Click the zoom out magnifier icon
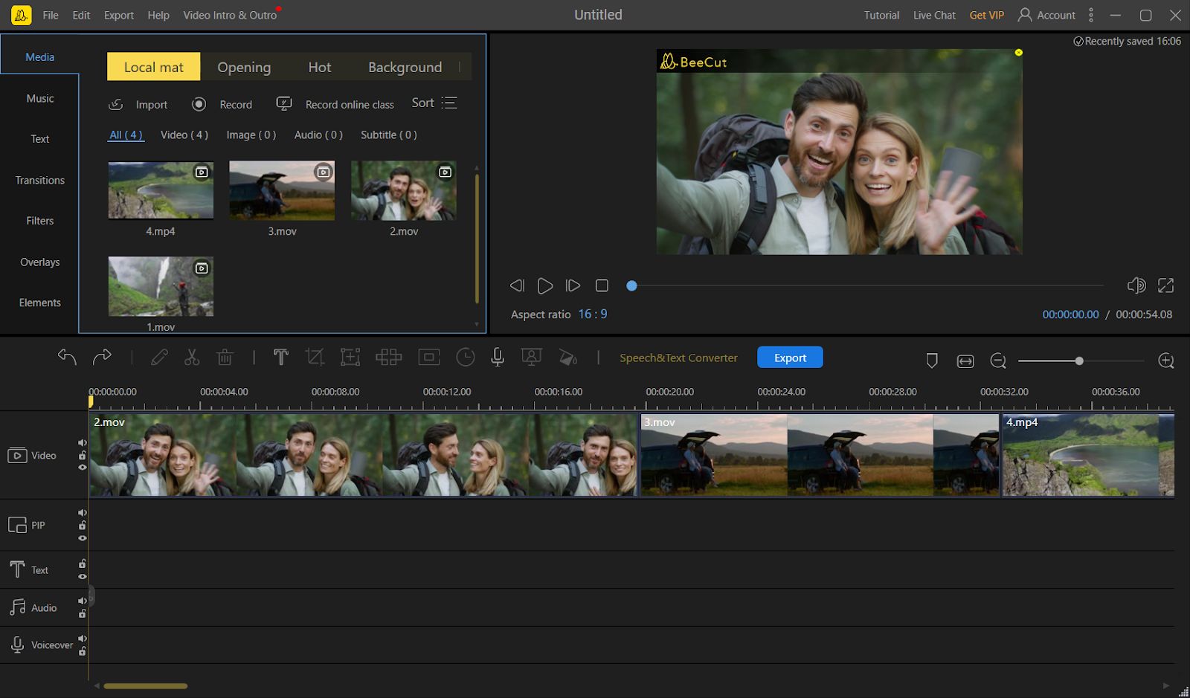This screenshot has width=1190, height=698. pyautogui.click(x=998, y=361)
